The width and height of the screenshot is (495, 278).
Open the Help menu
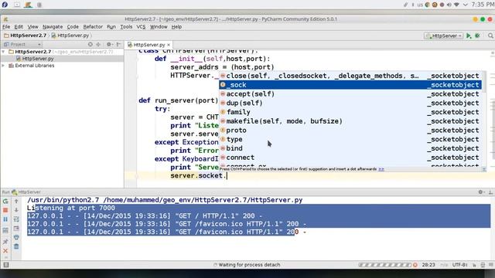click(176, 27)
